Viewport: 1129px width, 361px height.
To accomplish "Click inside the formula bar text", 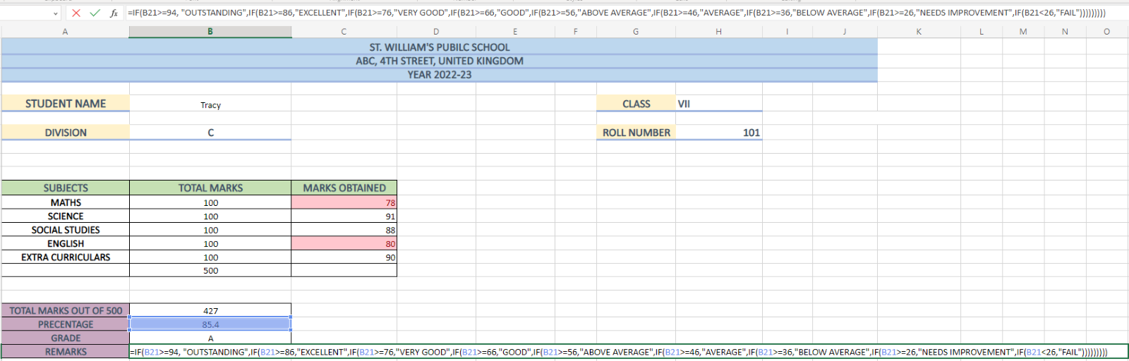I will coord(564,13).
